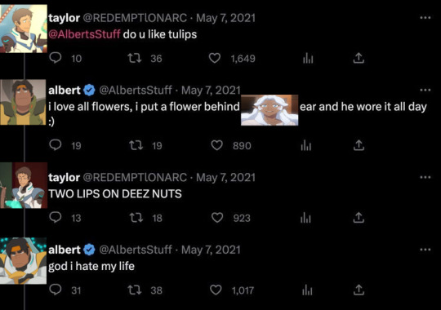Like the tweet with 1,649 likes
The image size is (441, 310).
[x=215, y=58]
